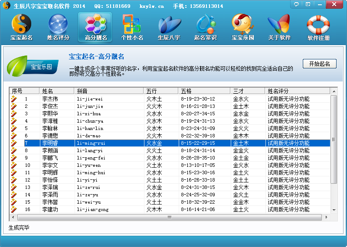Viewport: 347px width, 247px height.
Task: Open the title bar dropdown menu button
Action: 308,4
